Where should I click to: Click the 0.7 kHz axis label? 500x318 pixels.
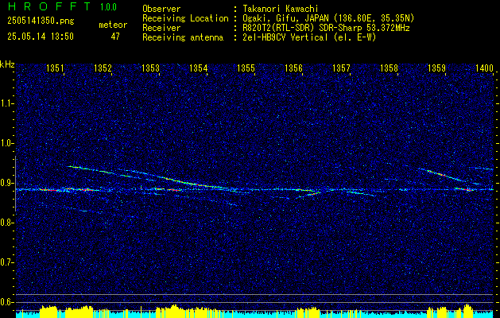6,262
